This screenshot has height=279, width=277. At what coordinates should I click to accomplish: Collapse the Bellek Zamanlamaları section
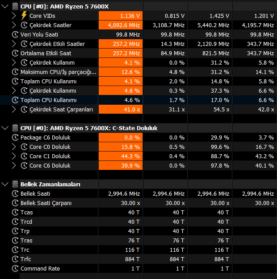click(x=5, y=184)
